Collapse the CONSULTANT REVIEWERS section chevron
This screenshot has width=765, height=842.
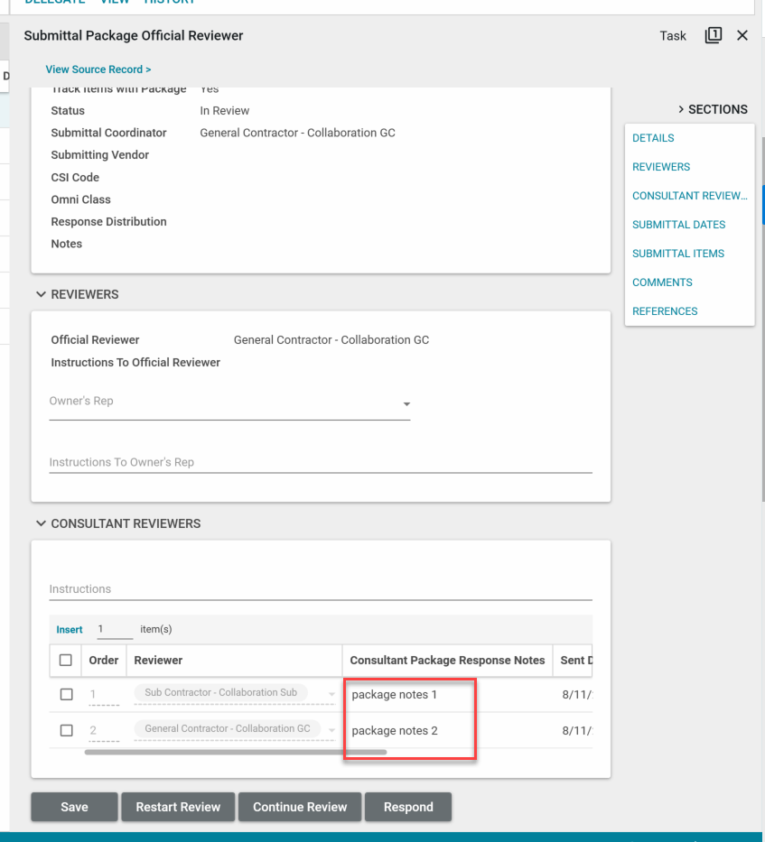click(x=41, y=523)
